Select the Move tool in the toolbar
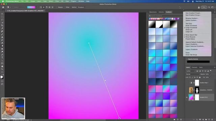Viewport: 216px width, 121px height. point(2,14)
